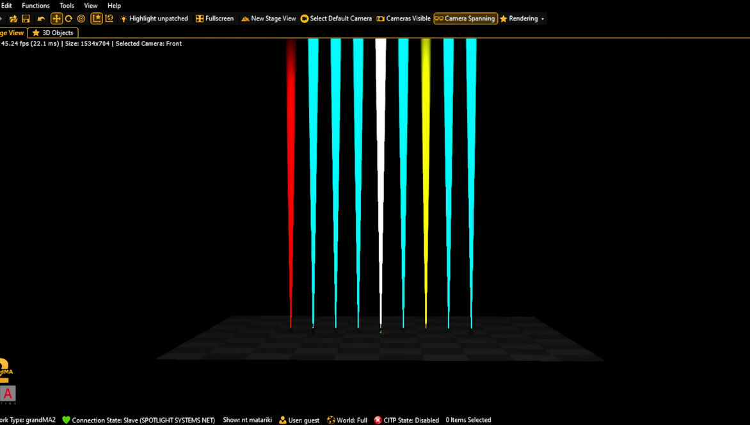Image resolution: width=750 pixels, height=425 pixels.
Task: Select the move camera cross-arrows tool
Action: tap(56, 19)
